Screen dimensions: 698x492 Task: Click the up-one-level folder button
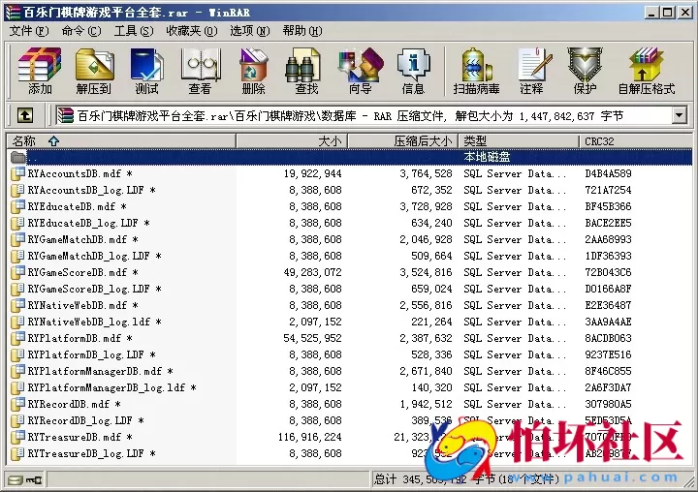click(25, 116)
